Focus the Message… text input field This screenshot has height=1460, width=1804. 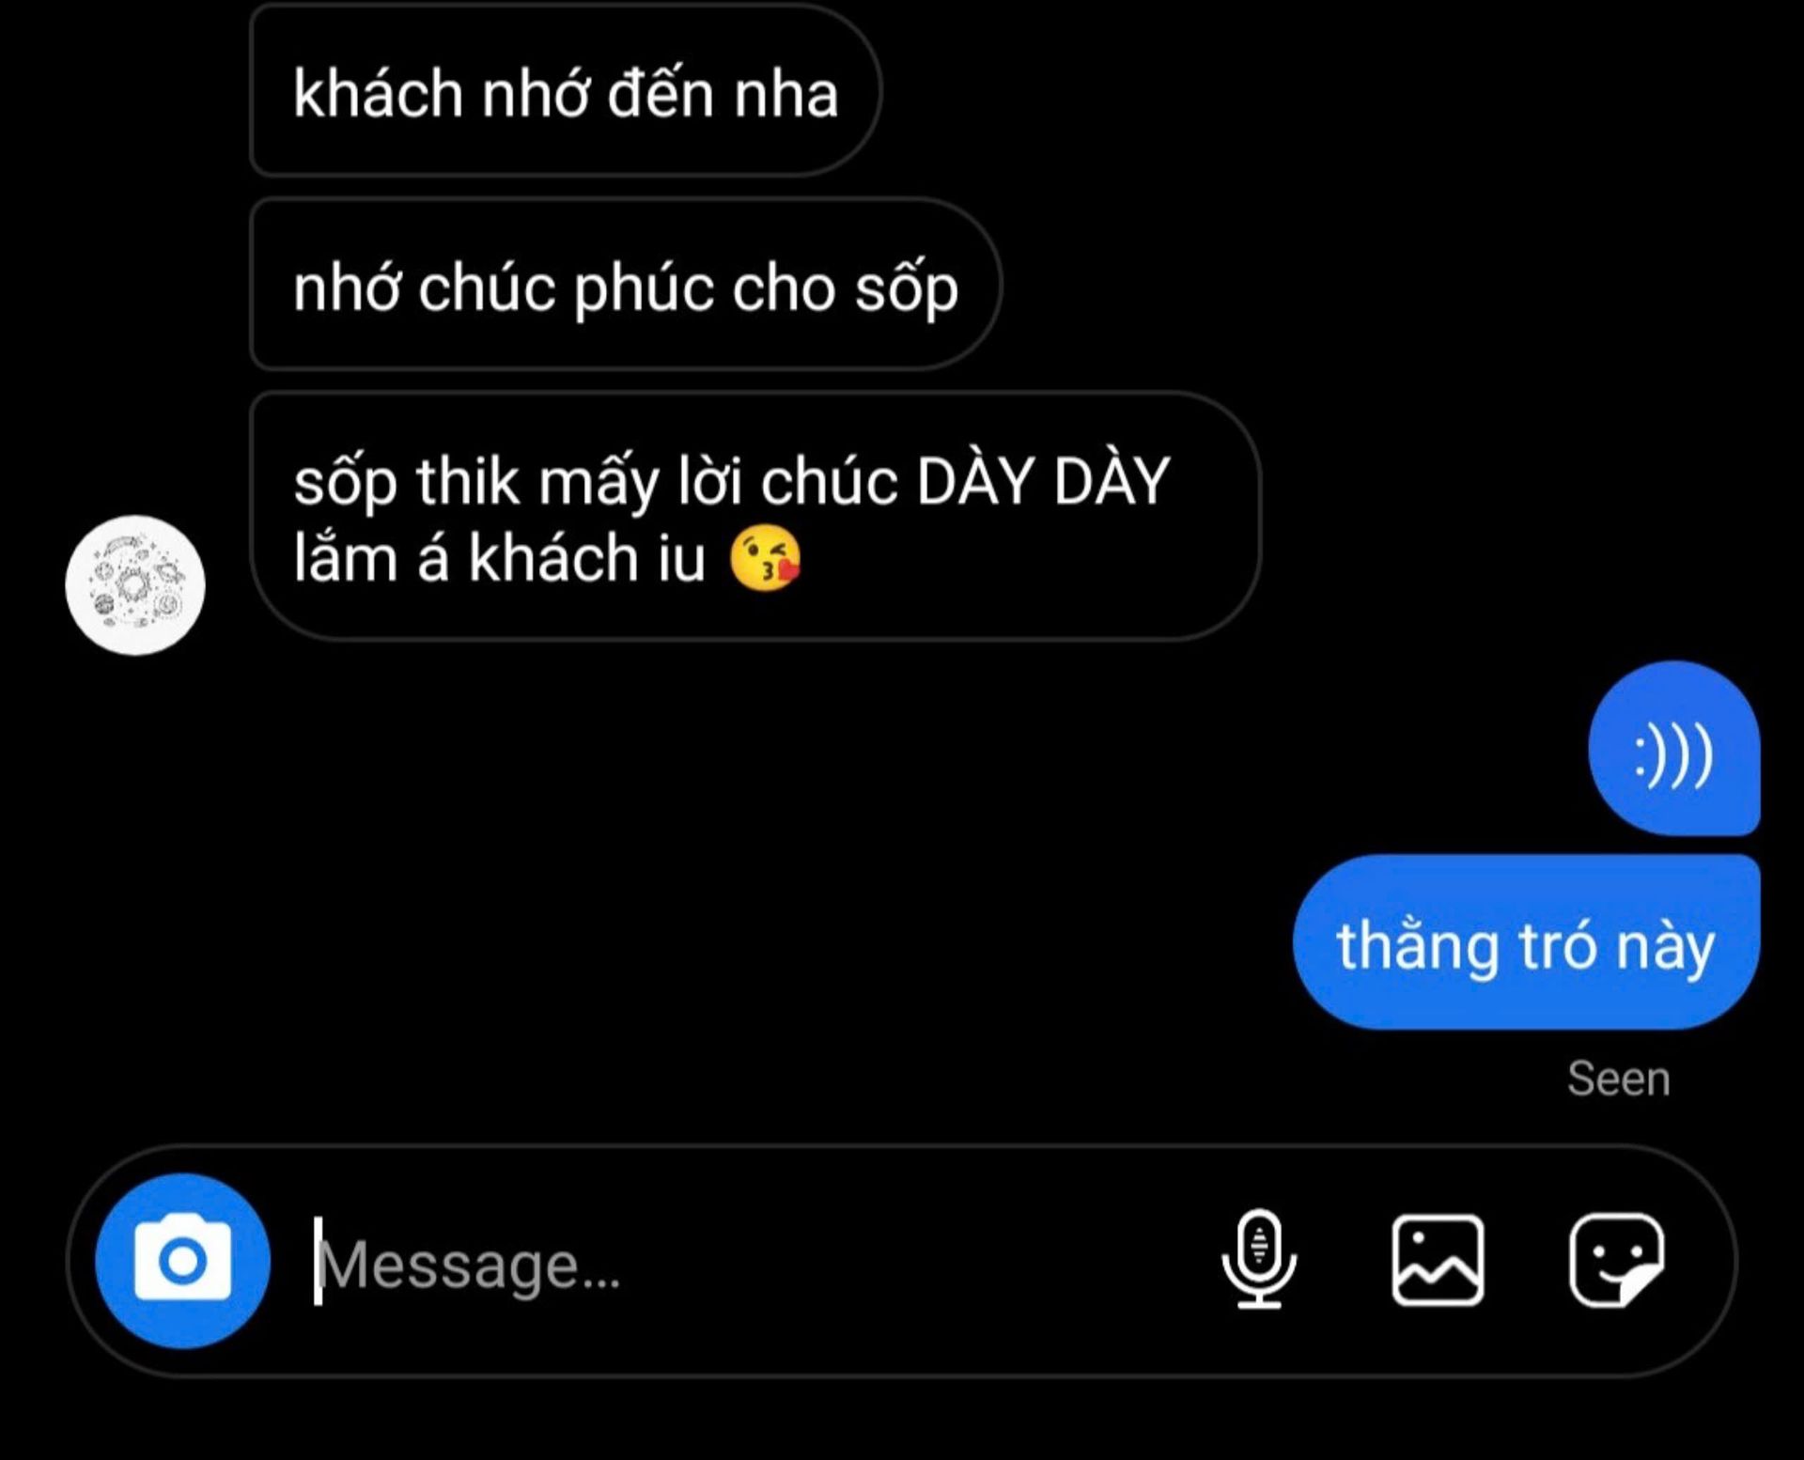(752, 1264)
